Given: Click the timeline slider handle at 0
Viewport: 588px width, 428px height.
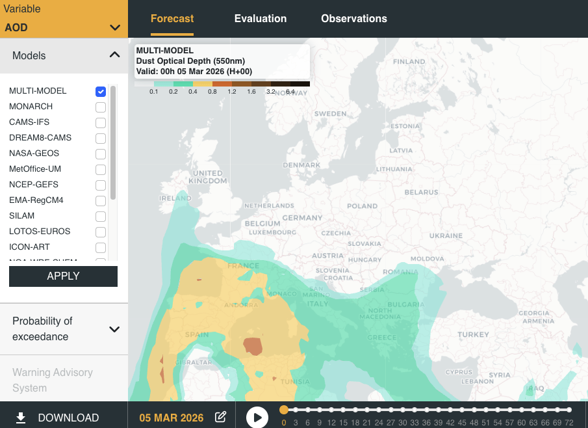Looking at the screenshot, I should (284, 410).
